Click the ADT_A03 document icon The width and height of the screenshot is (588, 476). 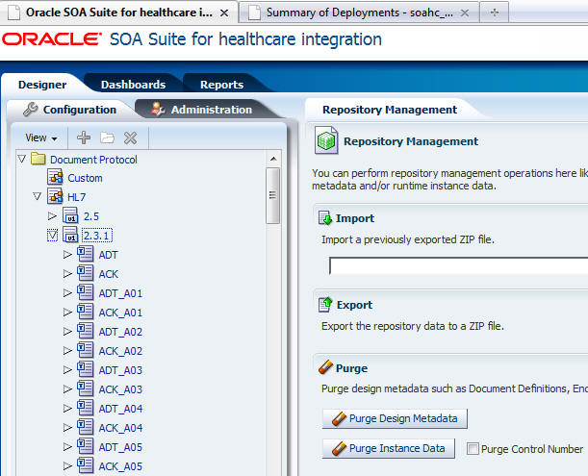click(86, 369)
